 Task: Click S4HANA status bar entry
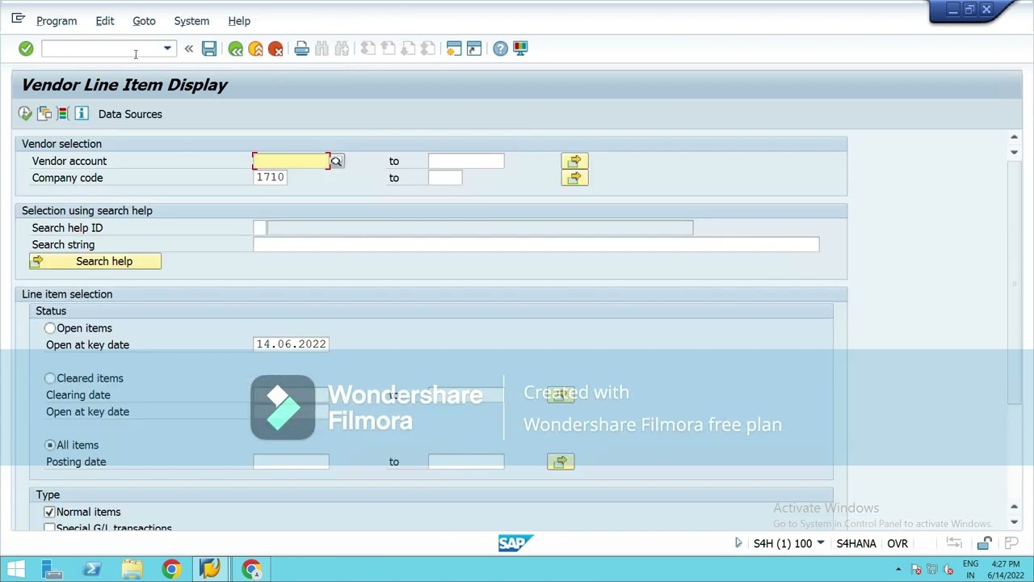coord(856,543)
